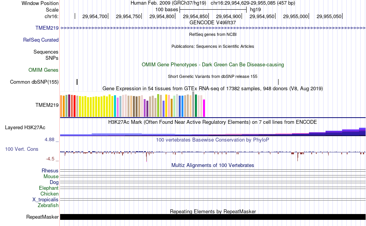Click the Multiz Alignments of 100 Vertebrates title

point(213,165)
